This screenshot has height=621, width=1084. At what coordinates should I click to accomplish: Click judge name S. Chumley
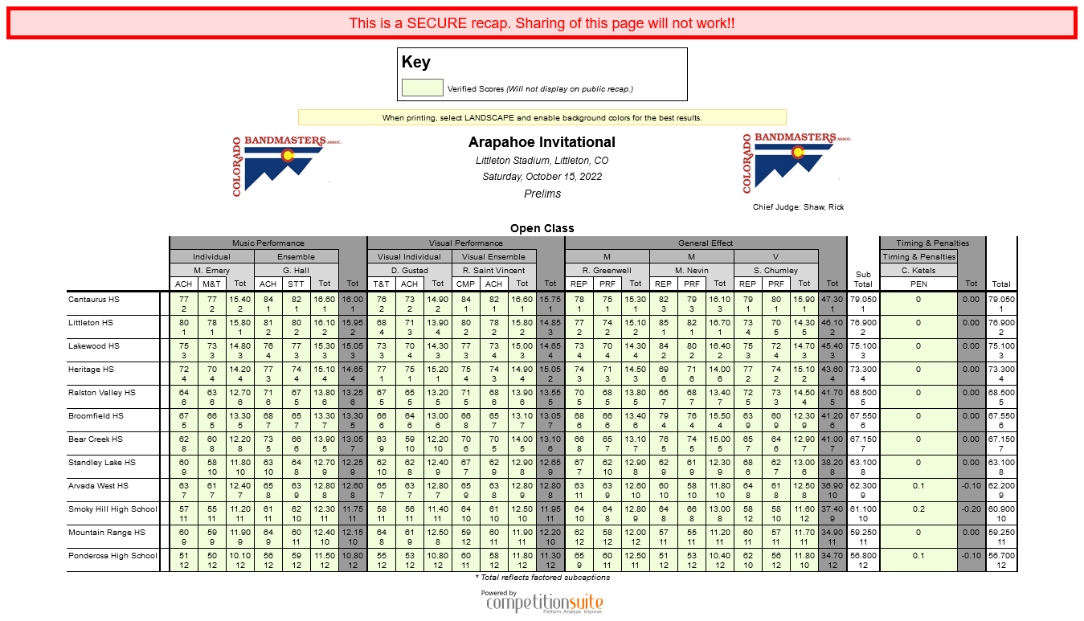click(776, 271)
